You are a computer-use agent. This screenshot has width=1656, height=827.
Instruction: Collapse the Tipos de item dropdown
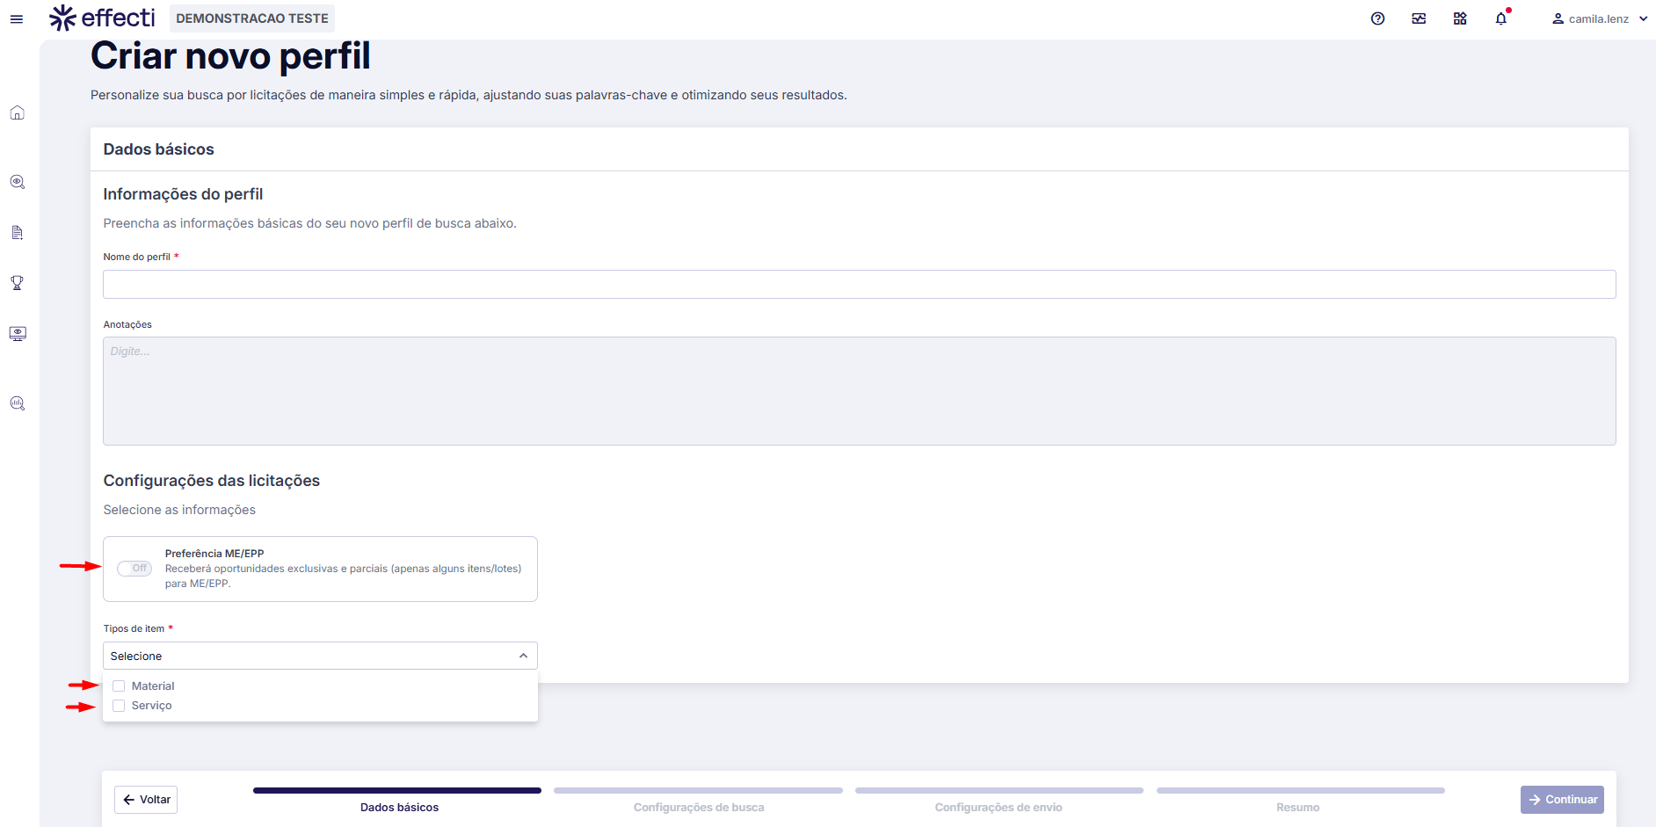(523, 656)
